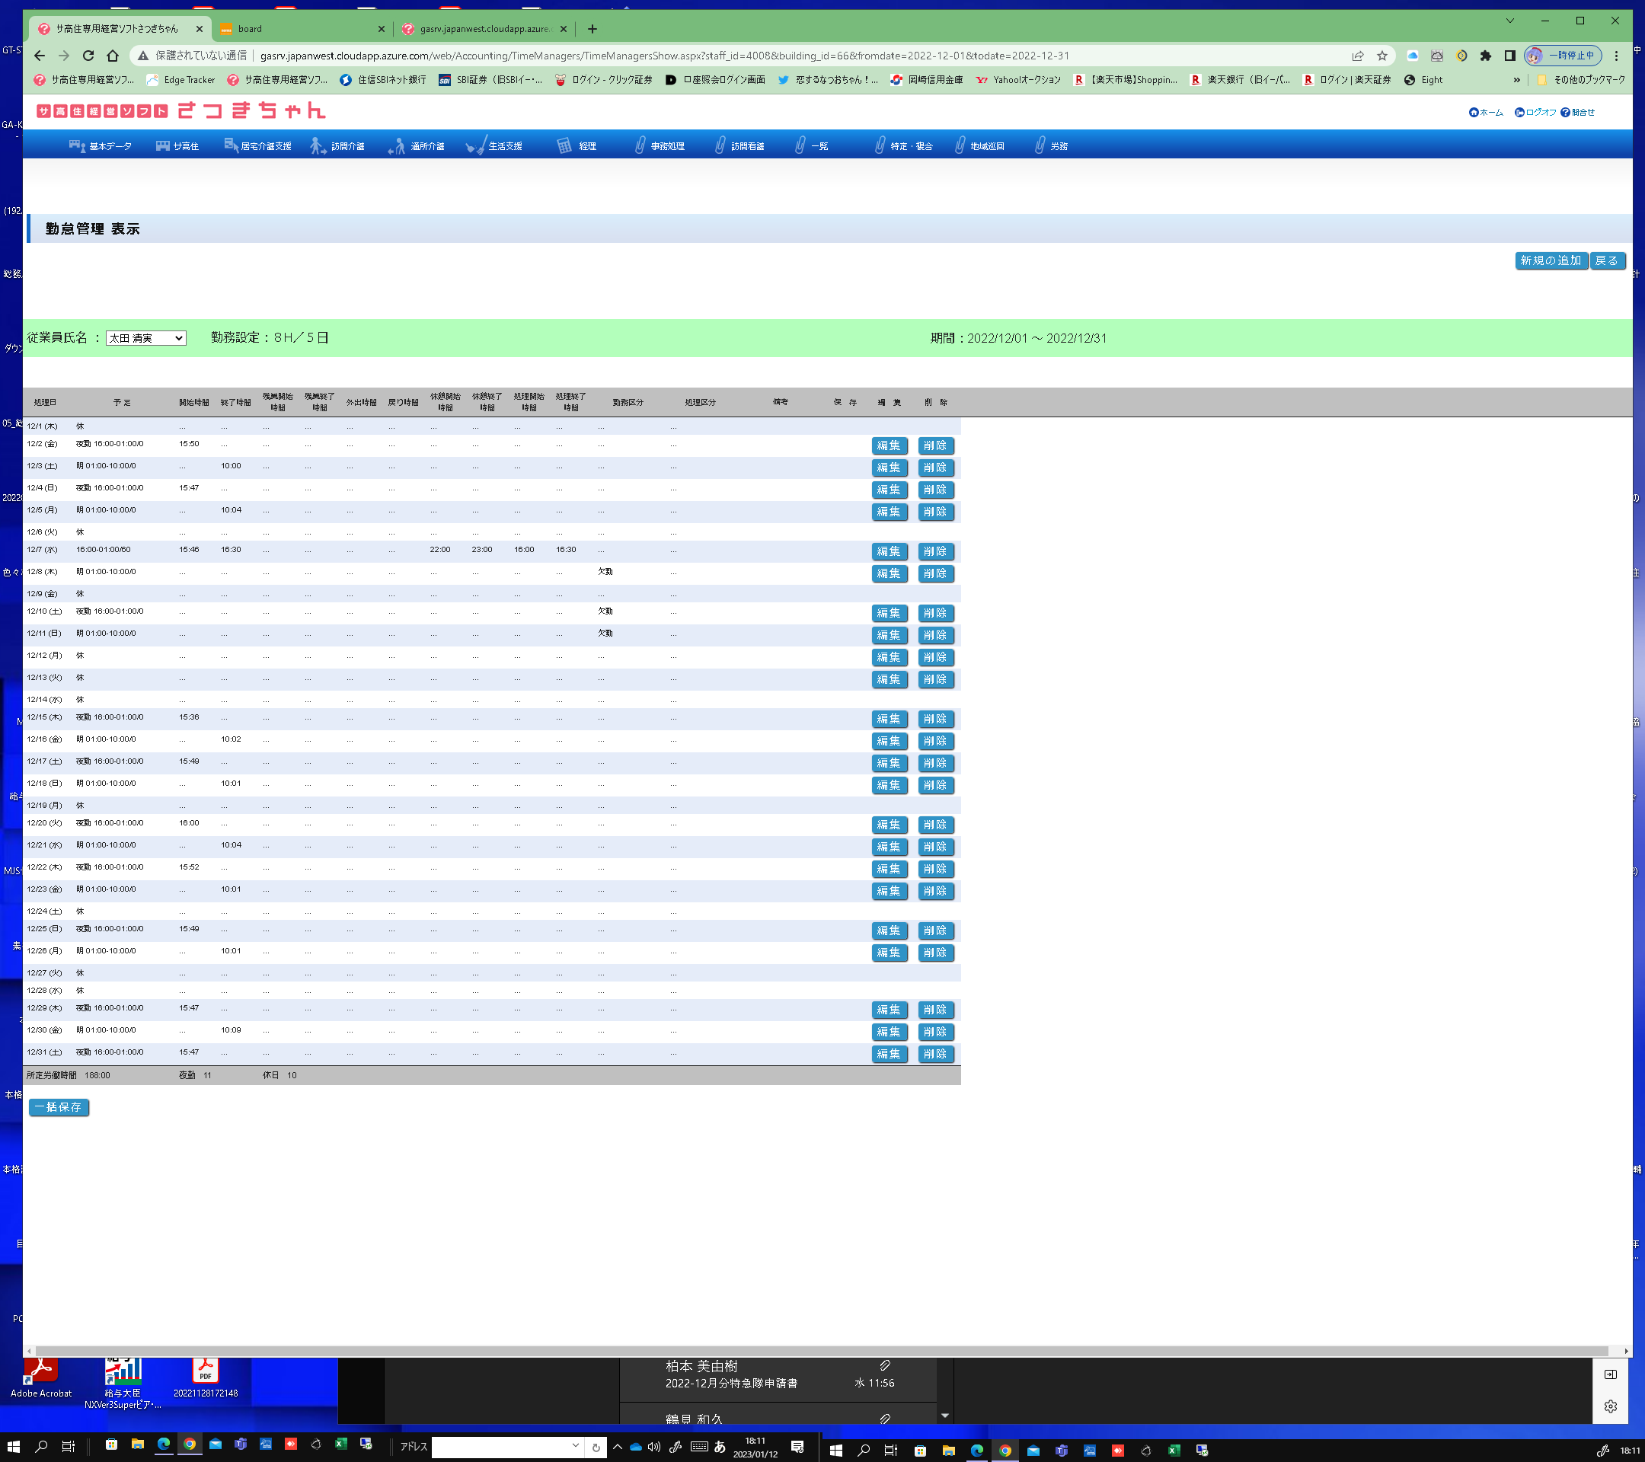The width and height of the screenshot is (1645, 1462).
Task: Open the 基本データ menu icon
Action: point(77,145)
